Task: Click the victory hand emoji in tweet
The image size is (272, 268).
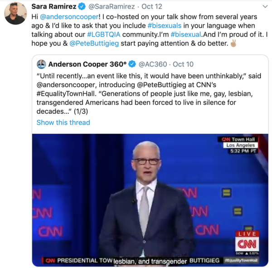Action: (233, 44)
